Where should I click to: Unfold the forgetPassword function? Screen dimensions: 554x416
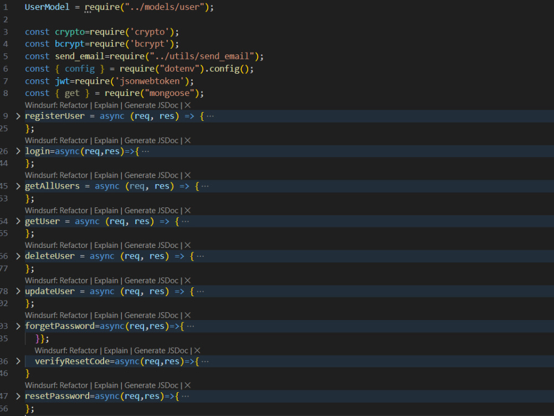[18, 326]
